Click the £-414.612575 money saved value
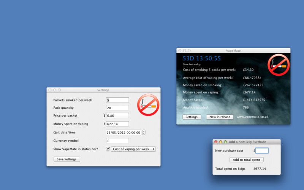 254,100
